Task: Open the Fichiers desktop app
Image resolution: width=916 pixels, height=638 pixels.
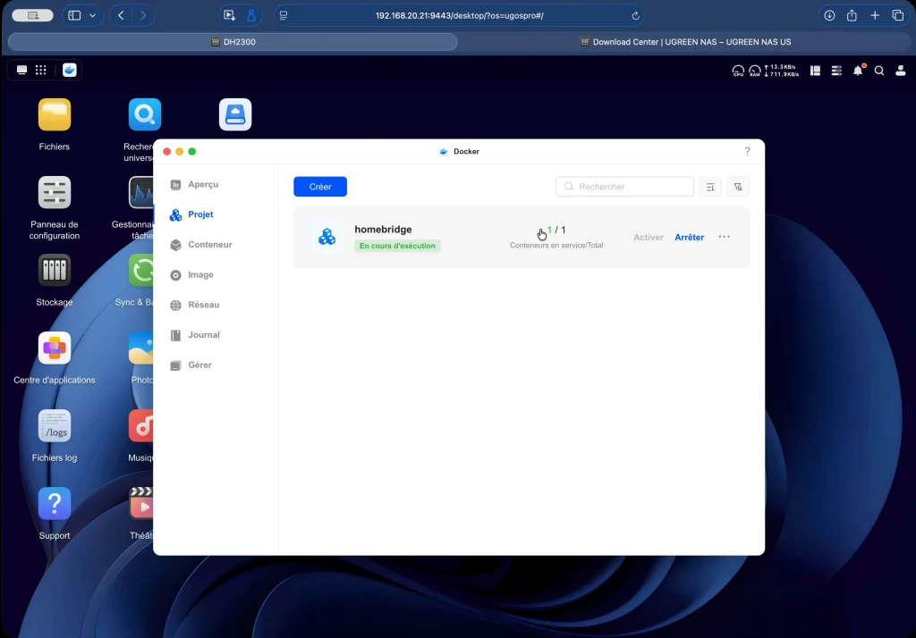Action: tap(55, 115)
